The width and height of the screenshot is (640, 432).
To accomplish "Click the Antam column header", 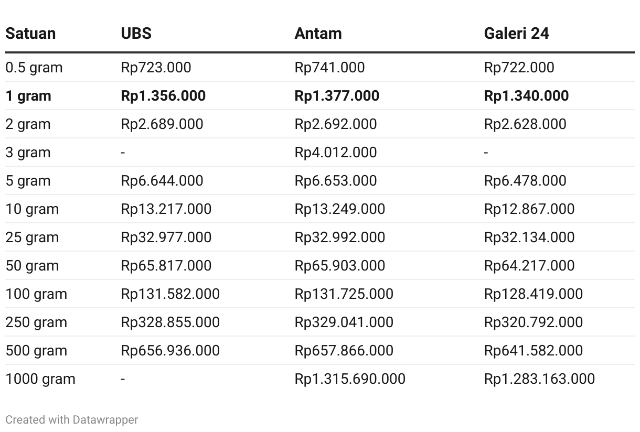I will (318, 34).
